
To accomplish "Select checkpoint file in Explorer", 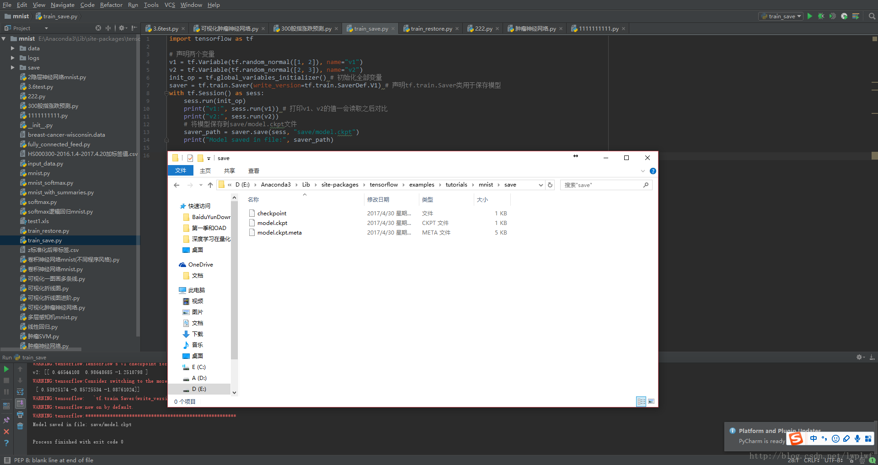I will 272,214.
